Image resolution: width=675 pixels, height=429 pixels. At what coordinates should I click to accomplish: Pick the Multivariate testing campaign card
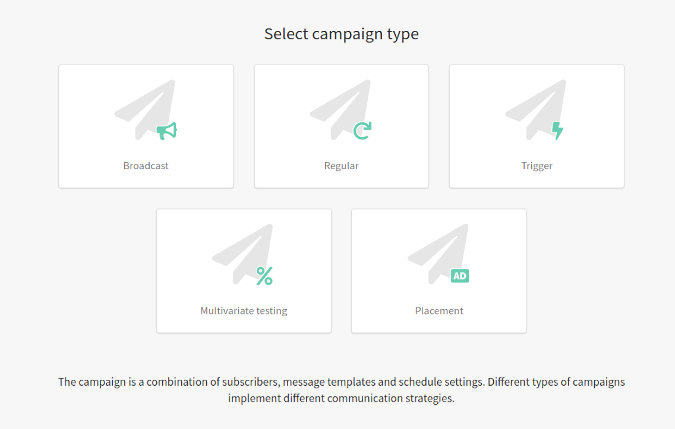[244, 271]
